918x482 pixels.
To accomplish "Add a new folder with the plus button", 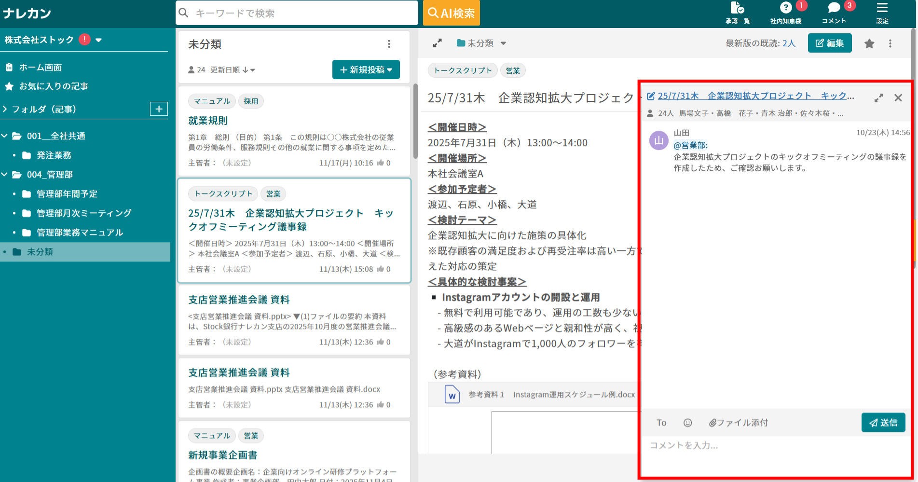I will [x=158, y=109].
